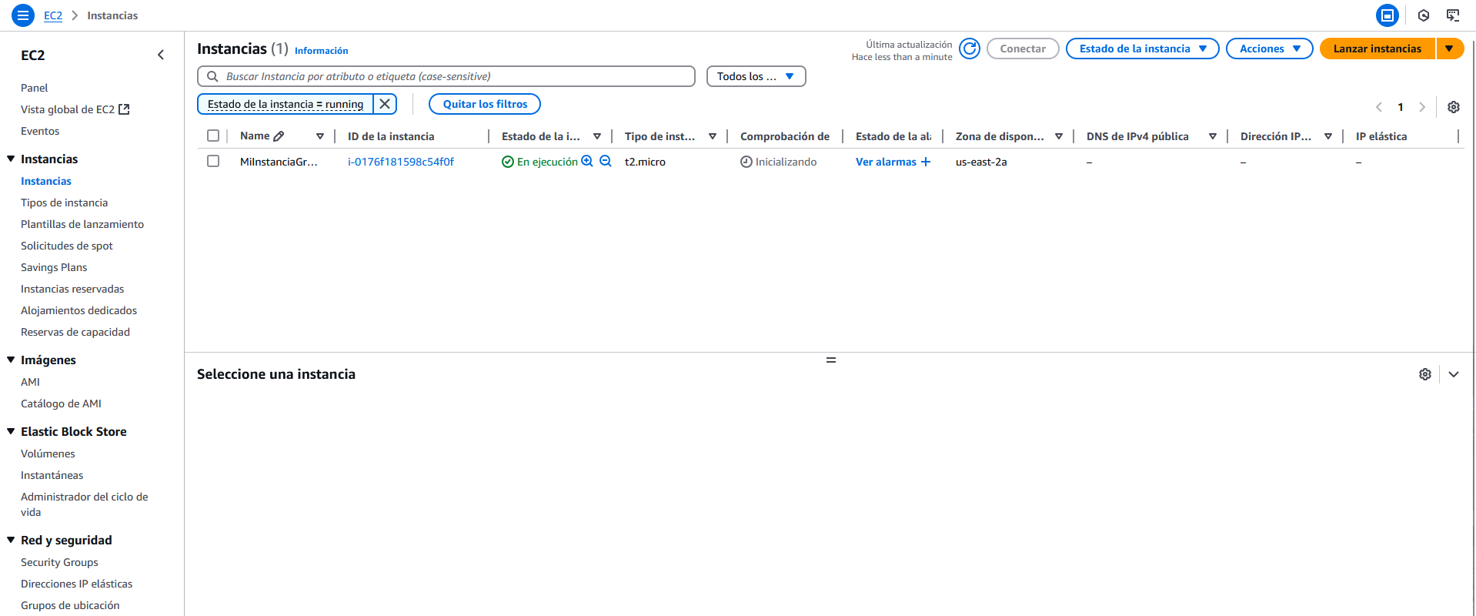The width and height of the screenshot is (1476, 616).
Task: Collapse the Elastic Block Store section
Action: click(11, 431)
